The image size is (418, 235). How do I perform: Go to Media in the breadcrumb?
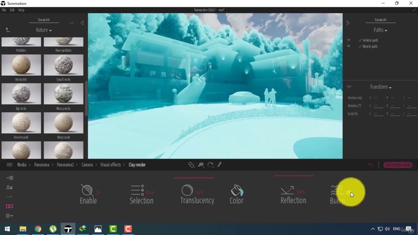coord(22,165)
